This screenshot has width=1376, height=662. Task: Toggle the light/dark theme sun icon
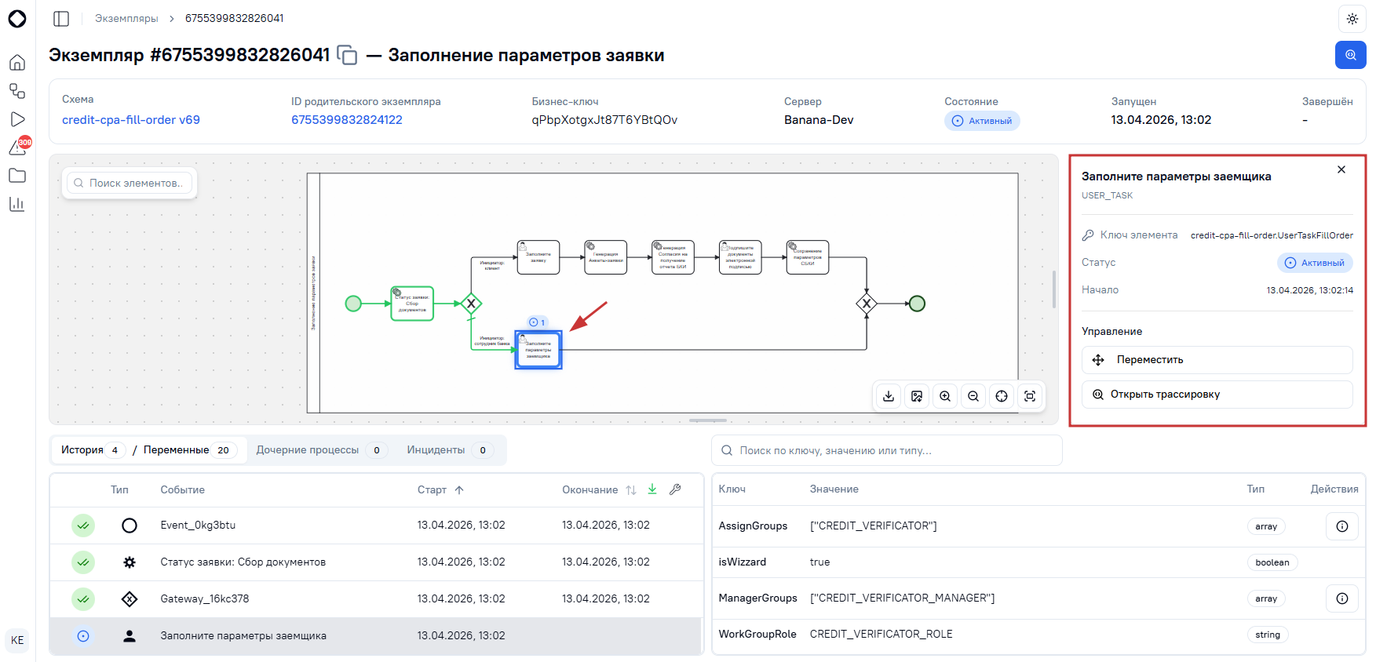(x=1352, y=19)
